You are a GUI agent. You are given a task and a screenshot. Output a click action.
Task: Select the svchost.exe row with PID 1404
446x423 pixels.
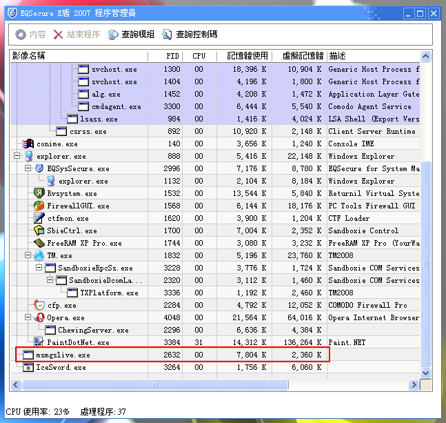215,81
